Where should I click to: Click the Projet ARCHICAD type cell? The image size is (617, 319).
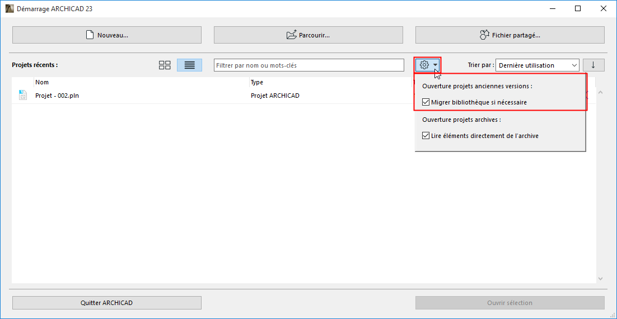pyautogui.click(x=275, y=96)
